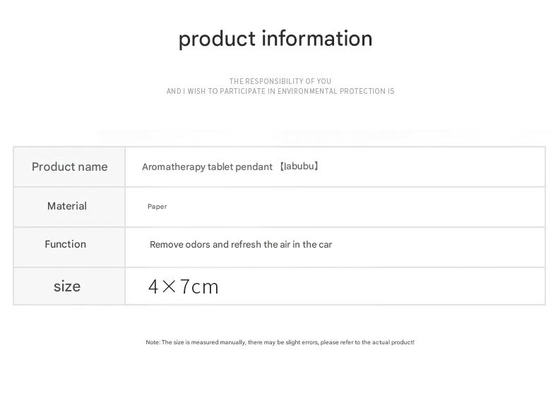Screen dimensions: 558x393
Task: Click the "4×7cm" size value
Action: (x=184, y=286)
